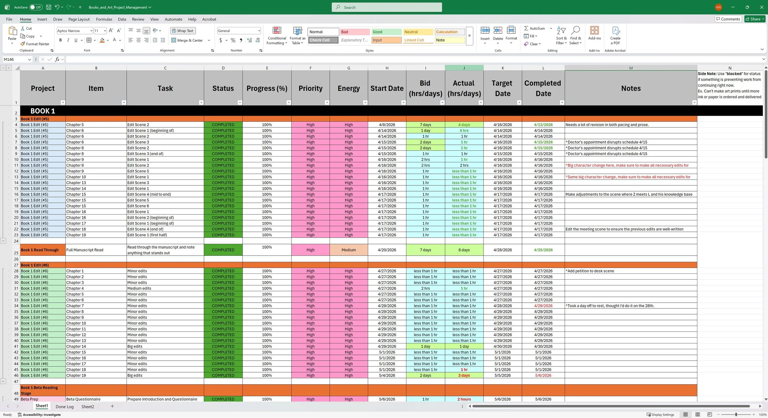This screenshot has height=418, width=768.
Task: Click Increase Indent icon
Action: click(163, 40)
